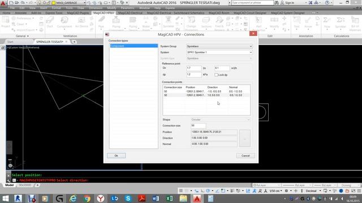Toggle the Lock dp checkbox

pos(216,75)
